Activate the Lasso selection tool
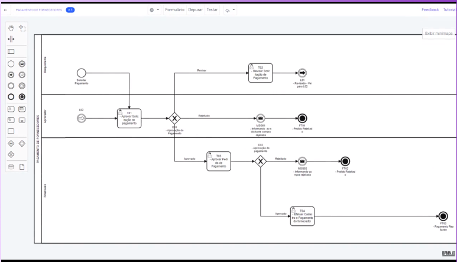Screen dimensions: 457x262 click(22, 28)
